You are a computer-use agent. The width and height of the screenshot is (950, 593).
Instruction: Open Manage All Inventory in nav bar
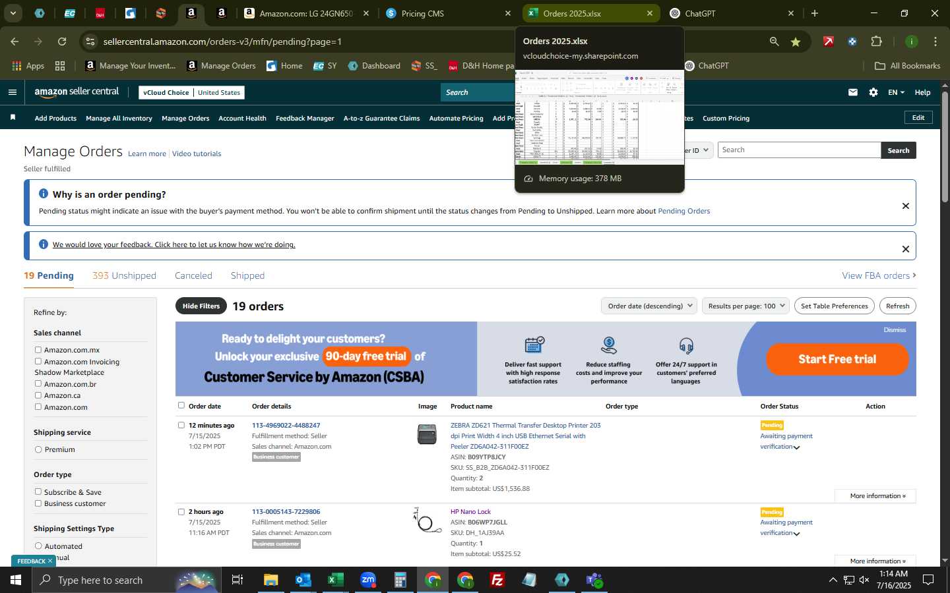[x=119, y=118]
